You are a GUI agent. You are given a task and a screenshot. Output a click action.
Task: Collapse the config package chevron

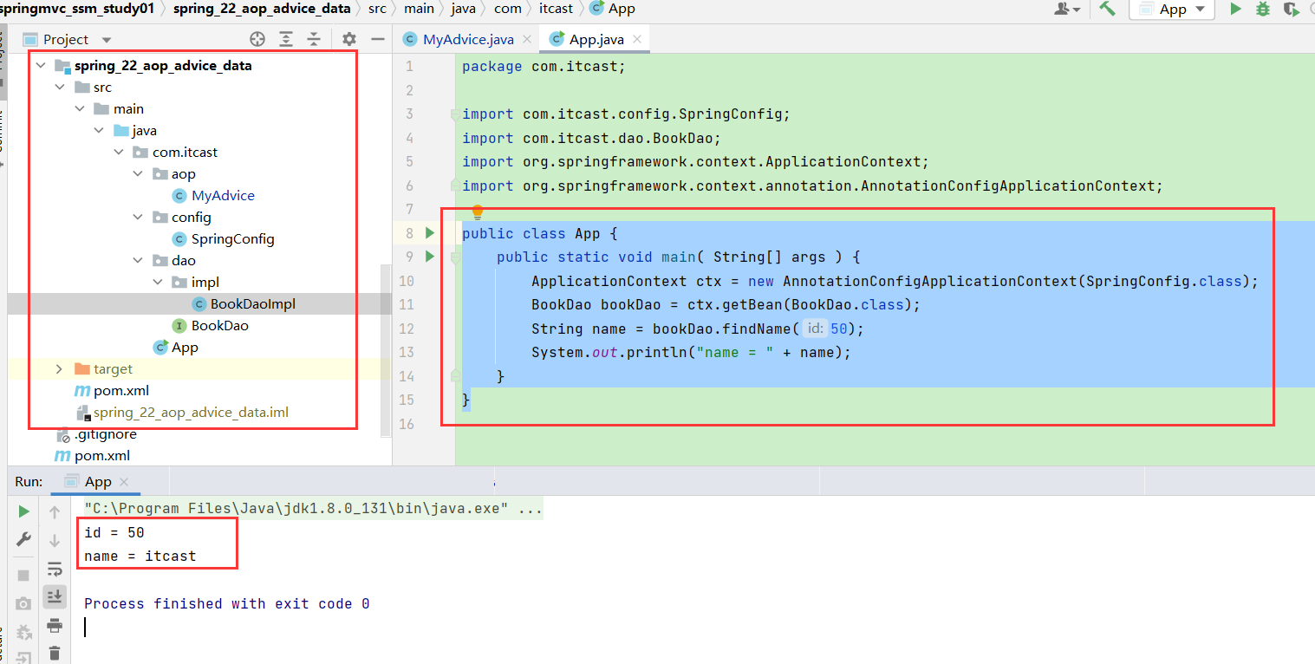138,217
